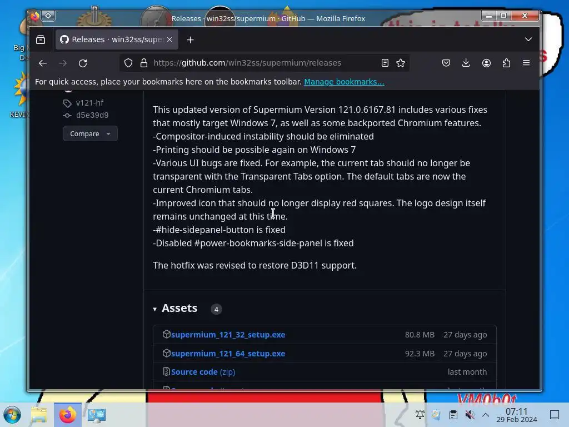Close the Releases win32ss/supermium tab
The height and width of the screenshot is (427, 569).
tap(169, 39)
